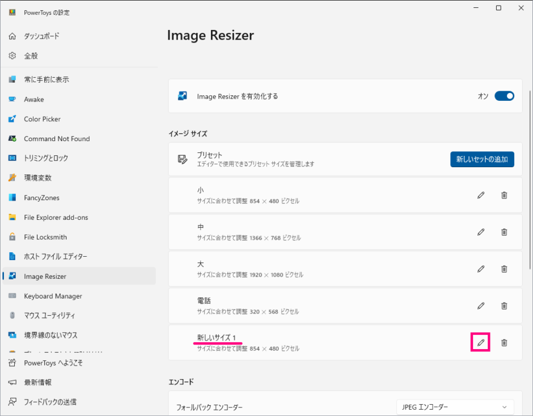Delete the 大 preset with trash icon
The width and height of the screenshot is (533, 416).
pyautogui.click(x=504, y=269)
